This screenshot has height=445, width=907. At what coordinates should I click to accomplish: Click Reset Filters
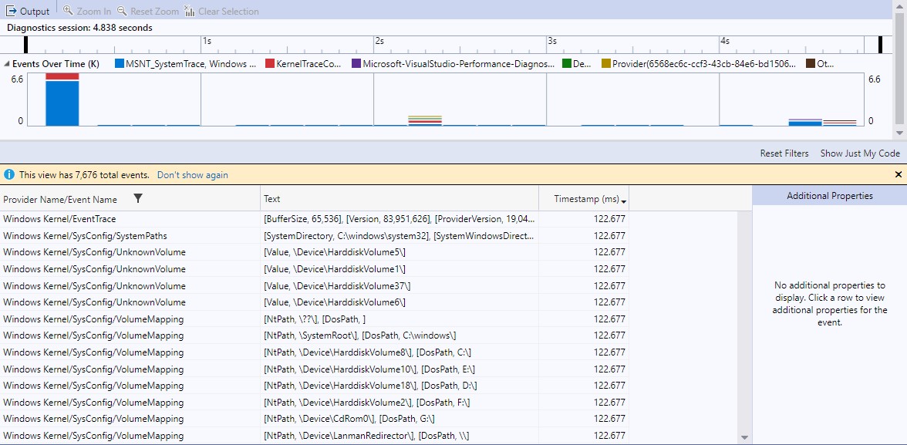click(x=784, y=153)
